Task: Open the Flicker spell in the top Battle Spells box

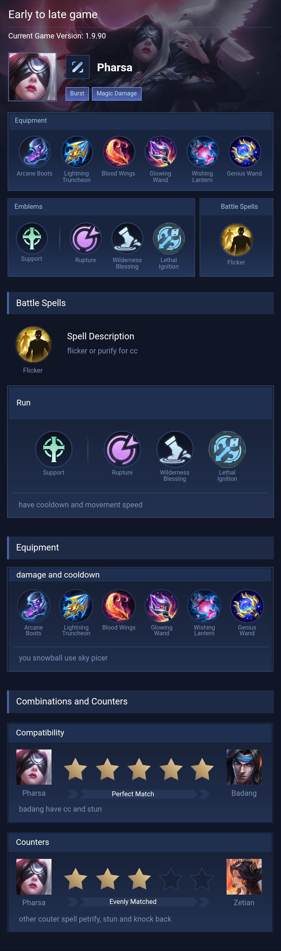Action: 236,240
